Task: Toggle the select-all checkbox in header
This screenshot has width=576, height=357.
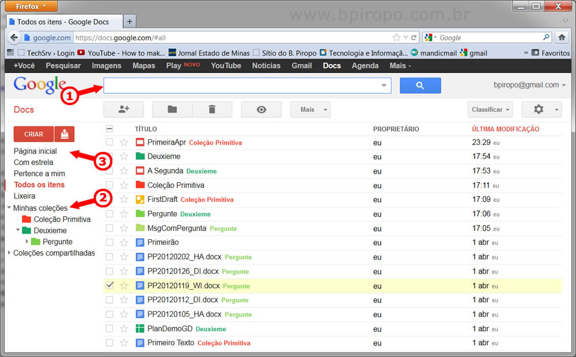Action: 109,129
